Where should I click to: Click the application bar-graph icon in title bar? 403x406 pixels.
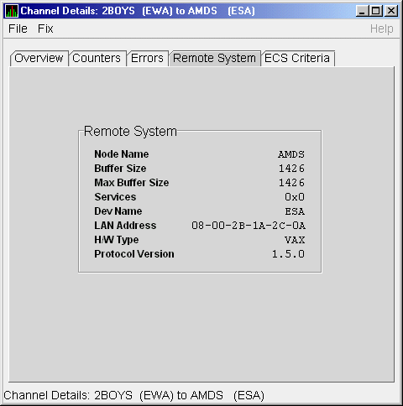(x=12, y=11)
